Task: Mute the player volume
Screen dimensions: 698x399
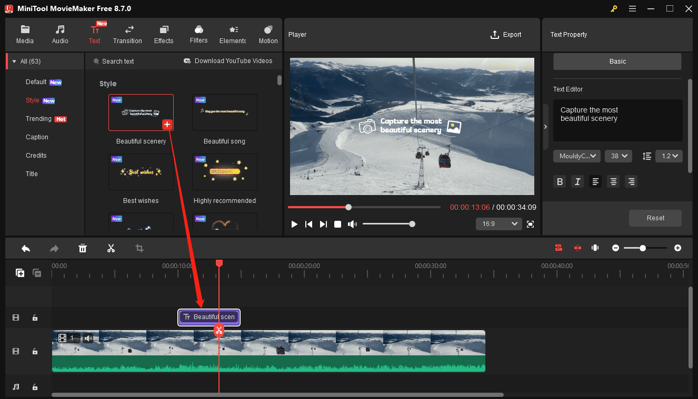Action: 352,224
